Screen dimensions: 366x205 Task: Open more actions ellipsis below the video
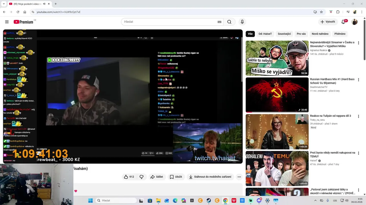click(x=239, y=177)
